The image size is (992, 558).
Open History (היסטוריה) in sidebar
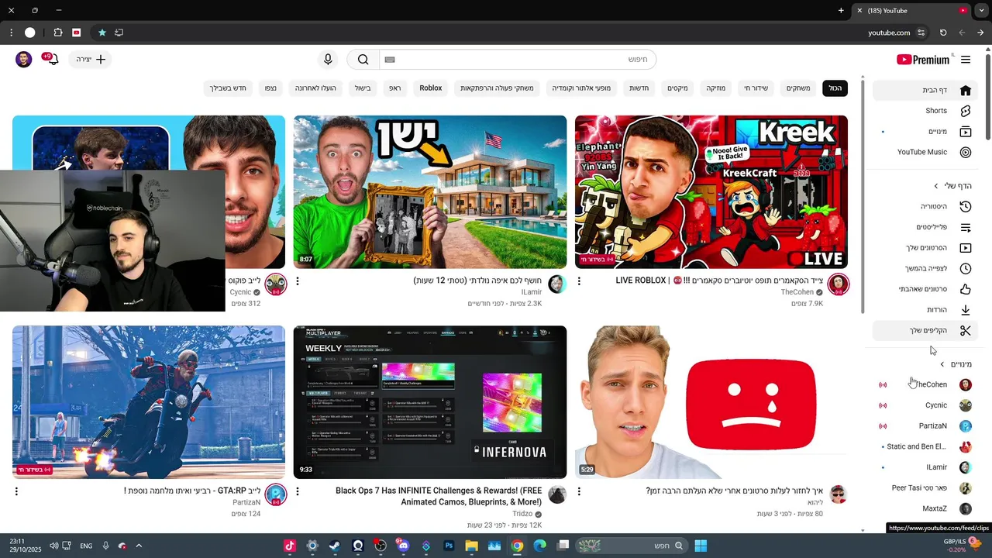click(x=925, y=206)
